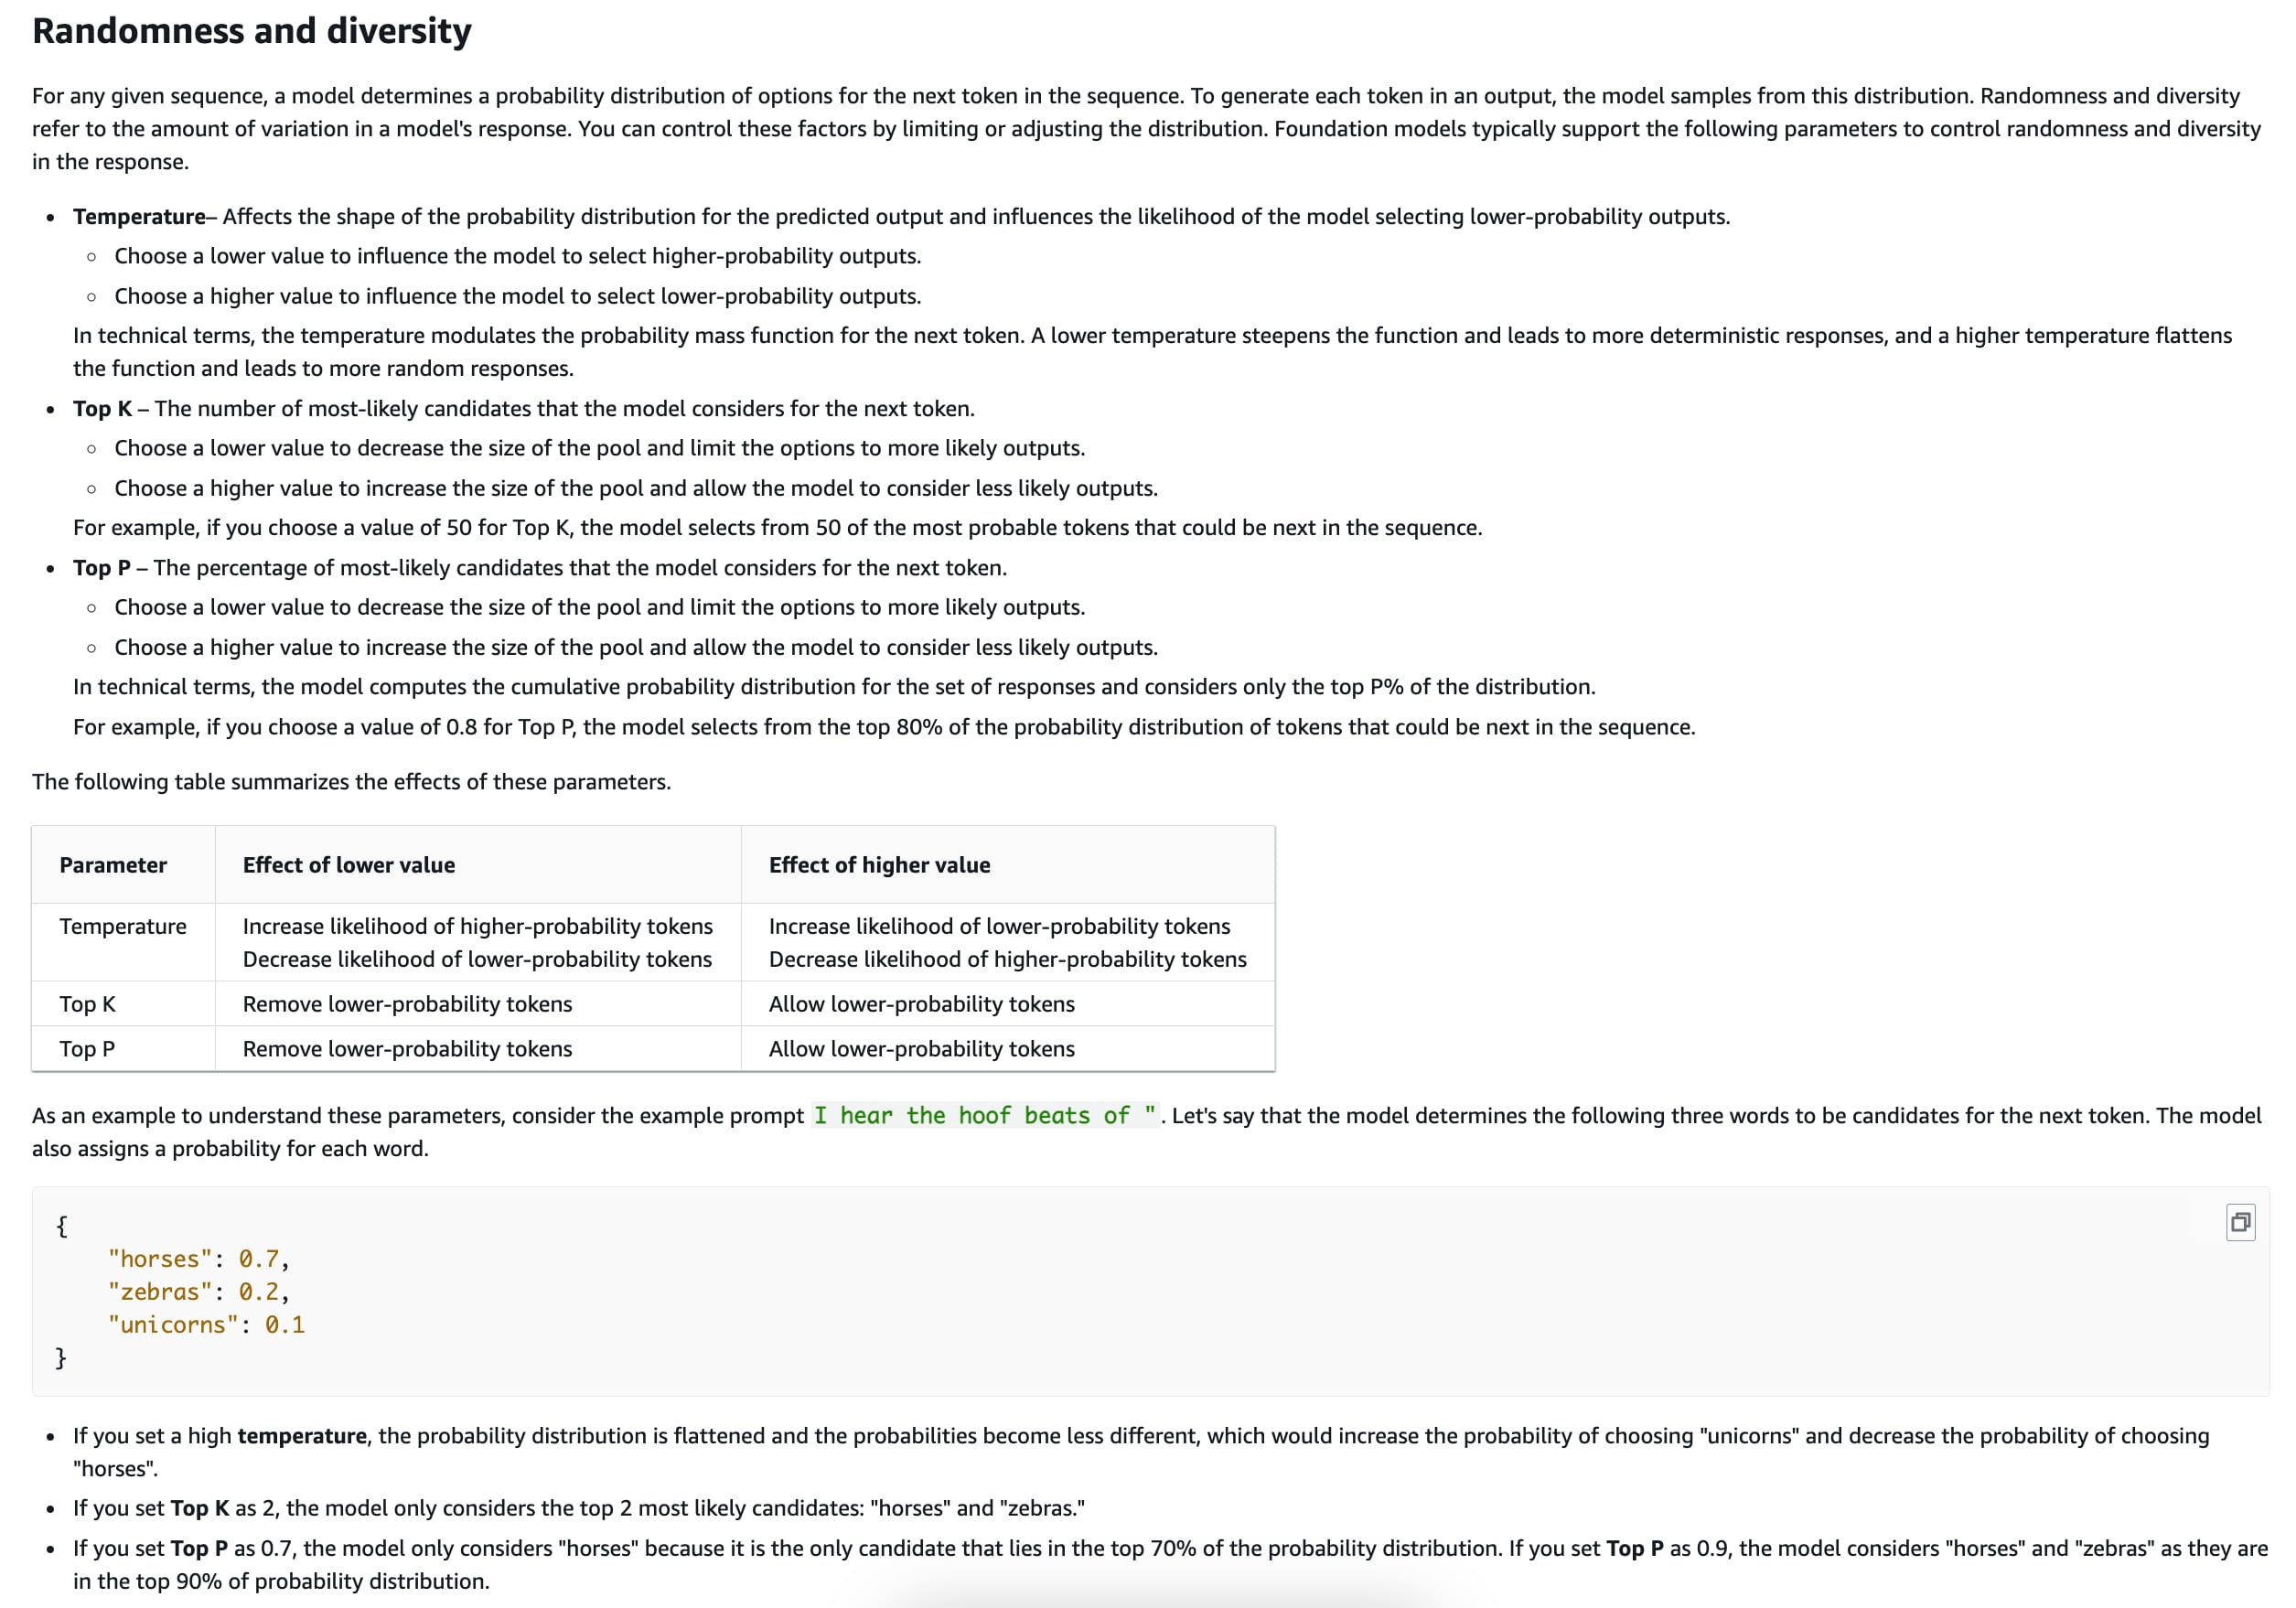Click the "horses": 0.7 code line
Screen dimensions: 2296x1608
tap(198, 1259)
